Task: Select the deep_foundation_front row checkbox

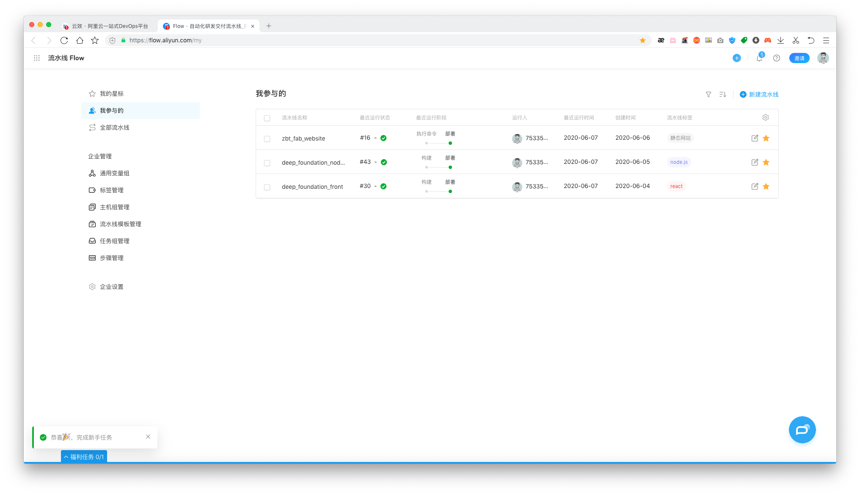Action: tap(267, 187)
